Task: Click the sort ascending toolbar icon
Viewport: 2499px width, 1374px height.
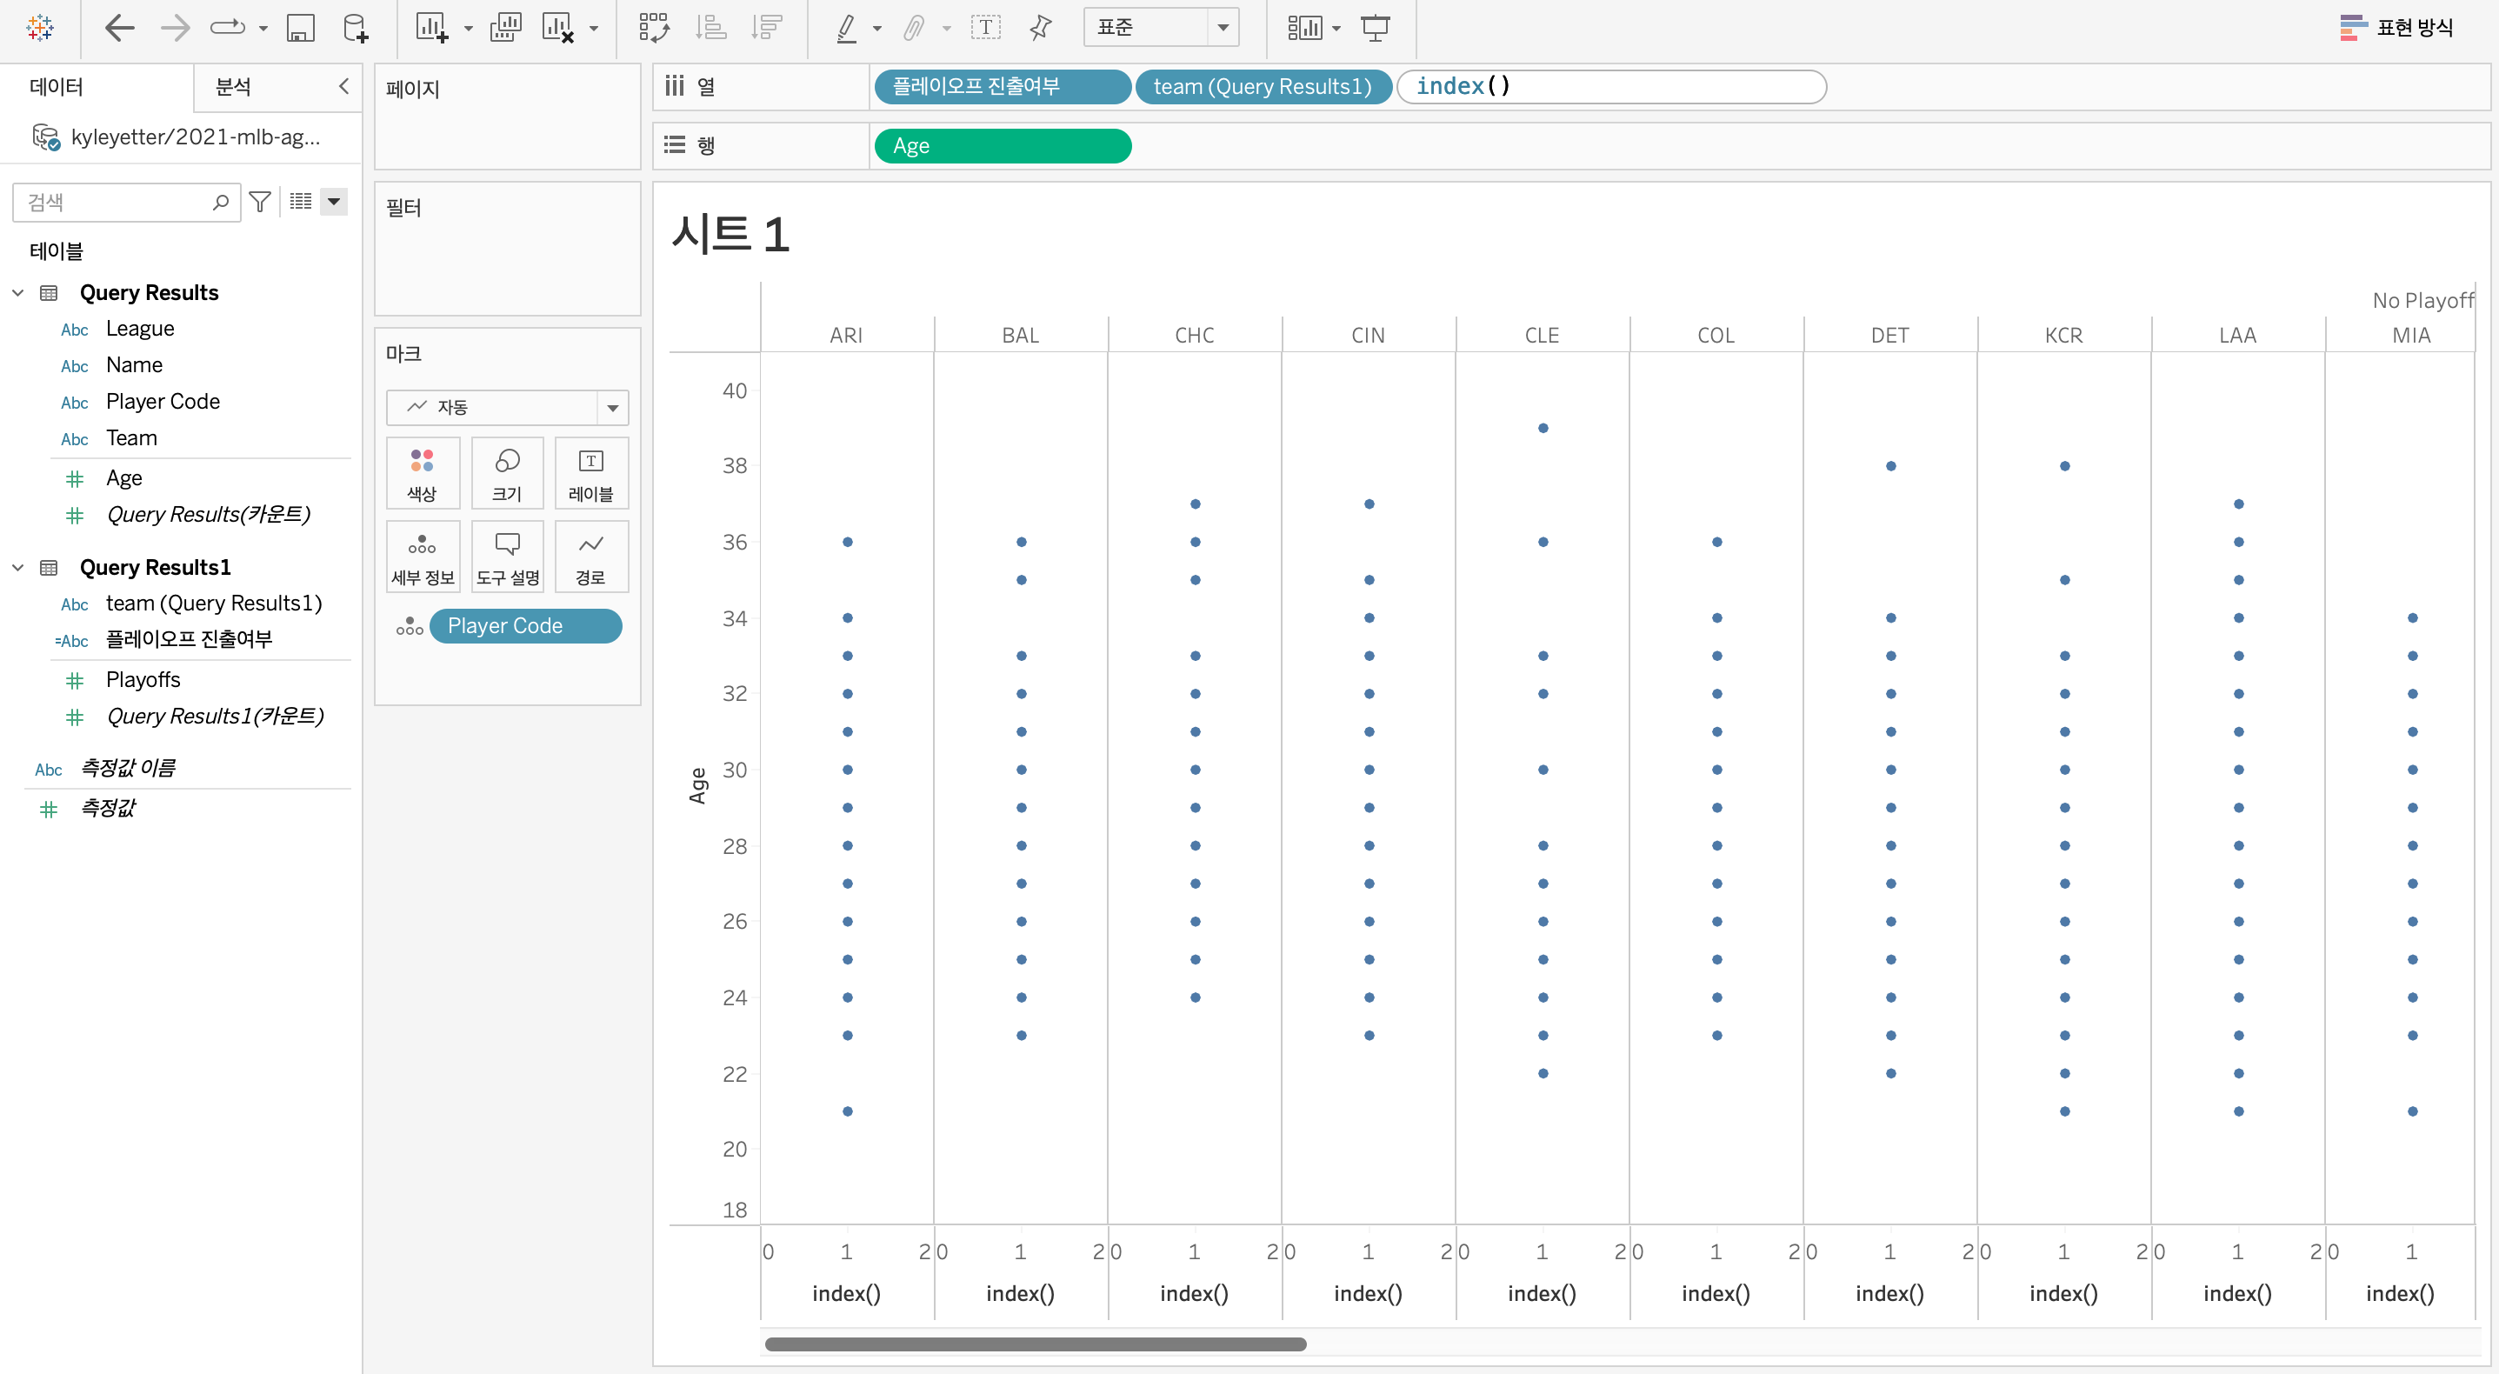Action: 711,28
